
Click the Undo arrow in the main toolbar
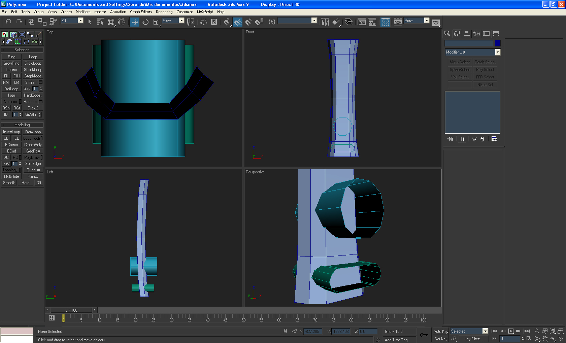pyautogui.click(x=8, y=22)
